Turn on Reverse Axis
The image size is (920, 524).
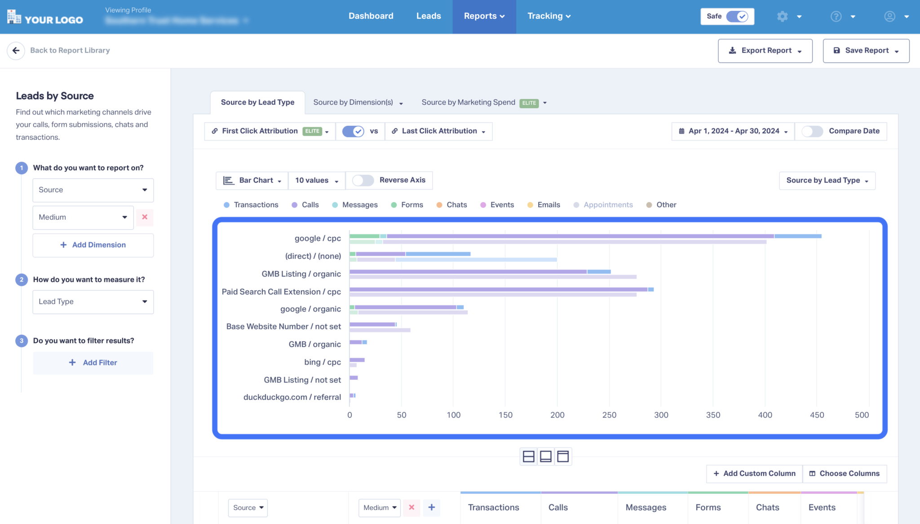[363, 180]
